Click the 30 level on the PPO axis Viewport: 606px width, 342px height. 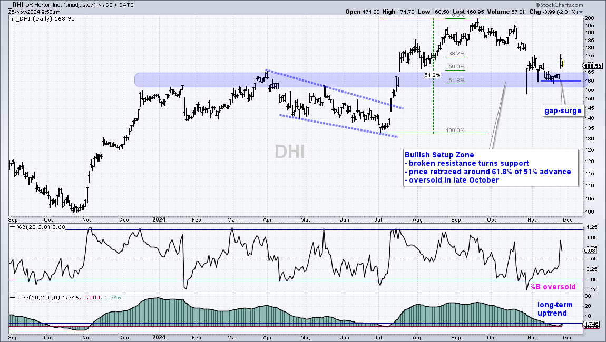pos(588,296)
